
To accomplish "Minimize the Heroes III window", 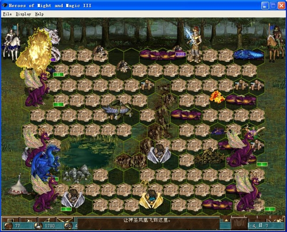I will 264,5.
